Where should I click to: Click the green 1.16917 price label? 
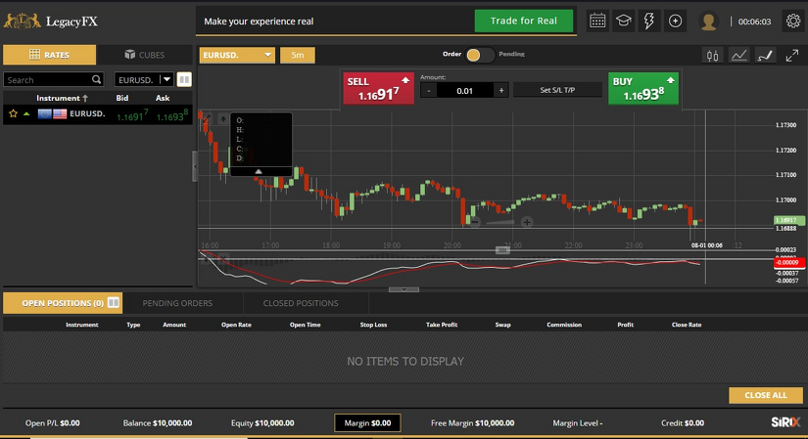pyautogui.click(x=788, y=220)
